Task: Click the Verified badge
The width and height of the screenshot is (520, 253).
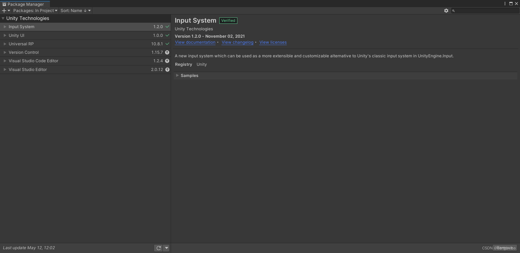Action: coord(228,20)
